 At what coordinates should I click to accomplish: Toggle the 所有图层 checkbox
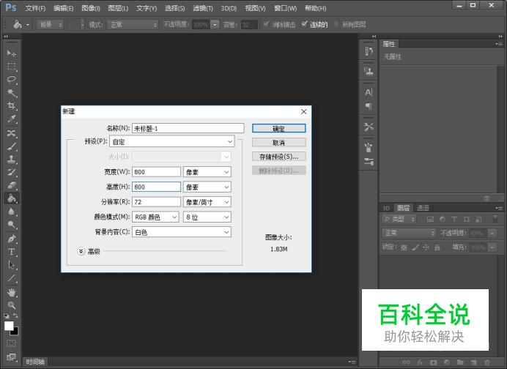(336, 24)
